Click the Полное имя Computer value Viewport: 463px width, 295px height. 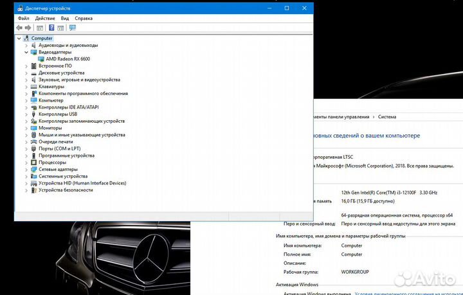coord(351,255)
